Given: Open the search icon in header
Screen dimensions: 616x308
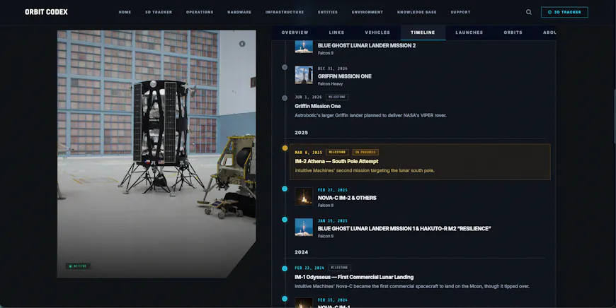Looking at the screenshot, I should pyautogui.click(x=529, y=12).
